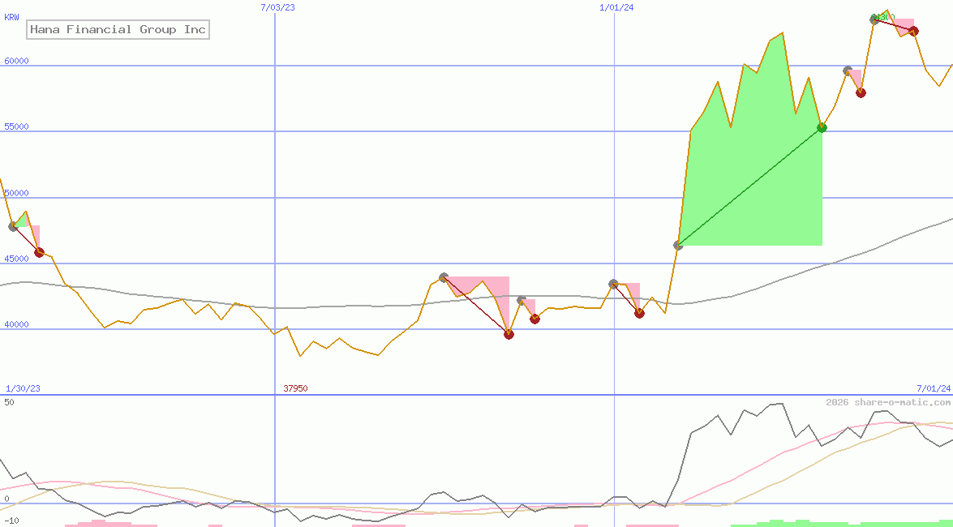Select the red sell marker below the 40000 line
953x527 pixels.
[509, 333]
